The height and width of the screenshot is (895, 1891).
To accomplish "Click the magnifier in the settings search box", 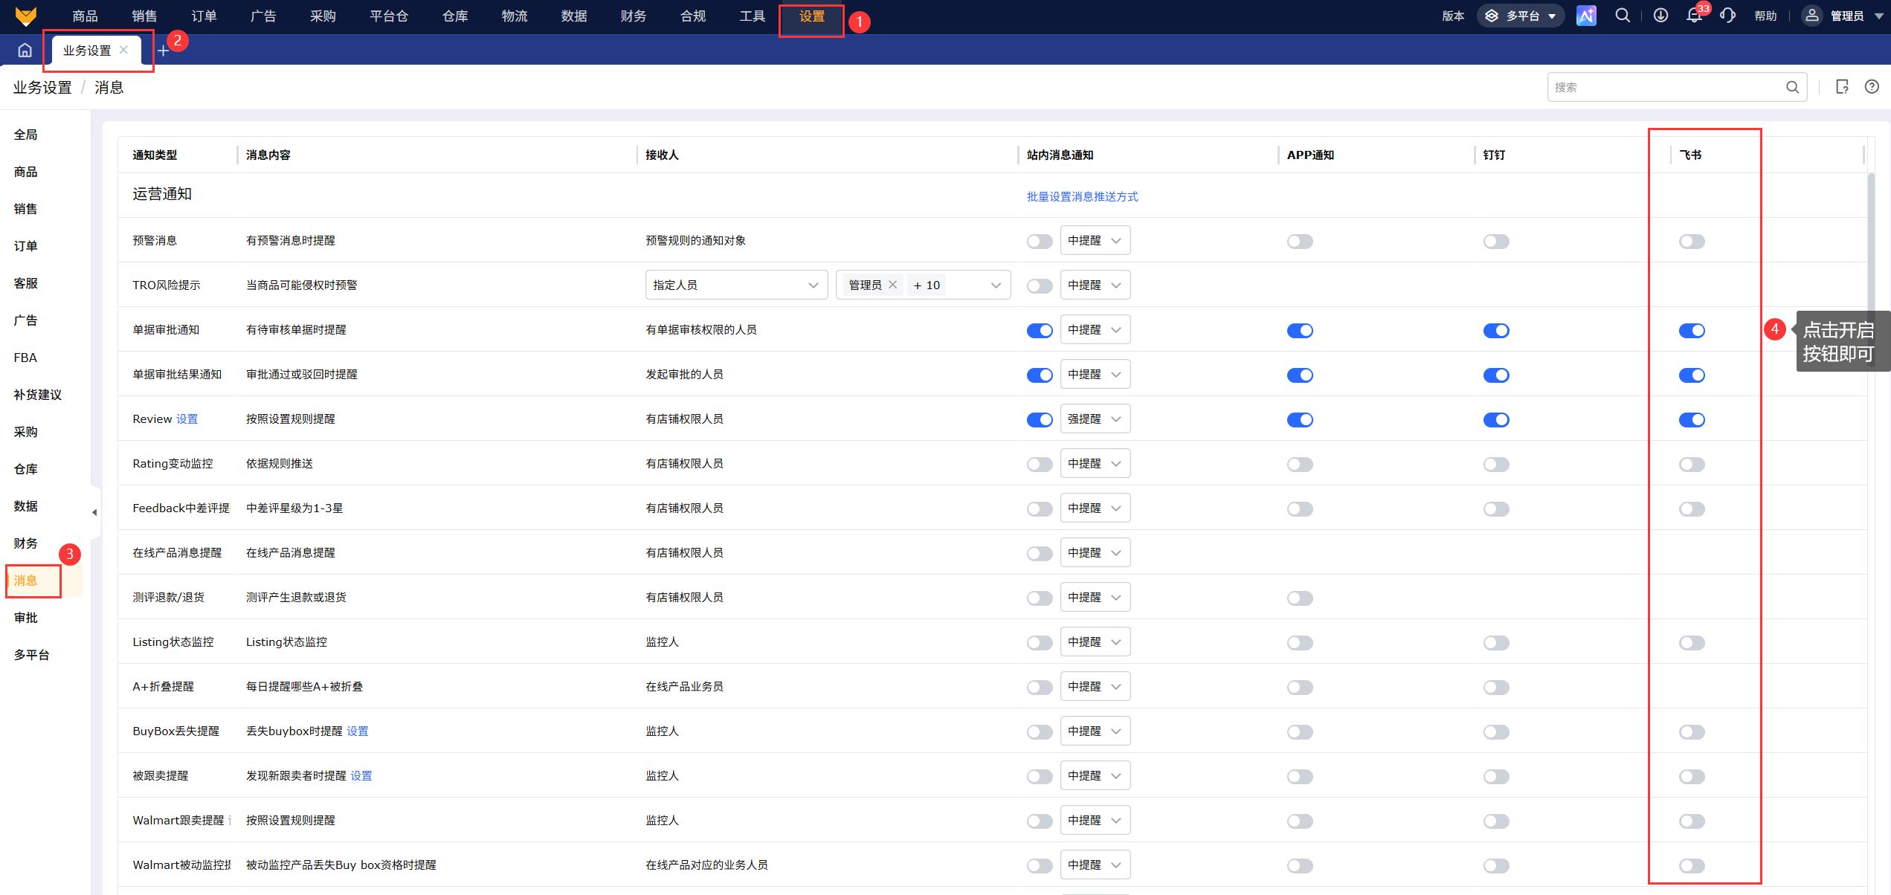I will click(1792, 88).
